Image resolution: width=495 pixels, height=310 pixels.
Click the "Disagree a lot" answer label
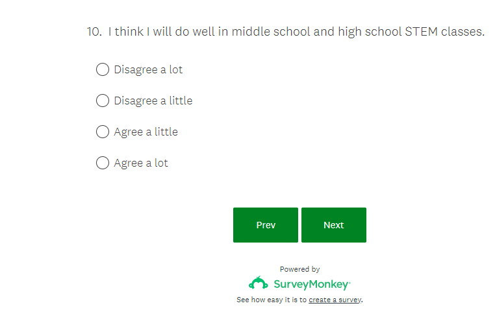[148, 69]
